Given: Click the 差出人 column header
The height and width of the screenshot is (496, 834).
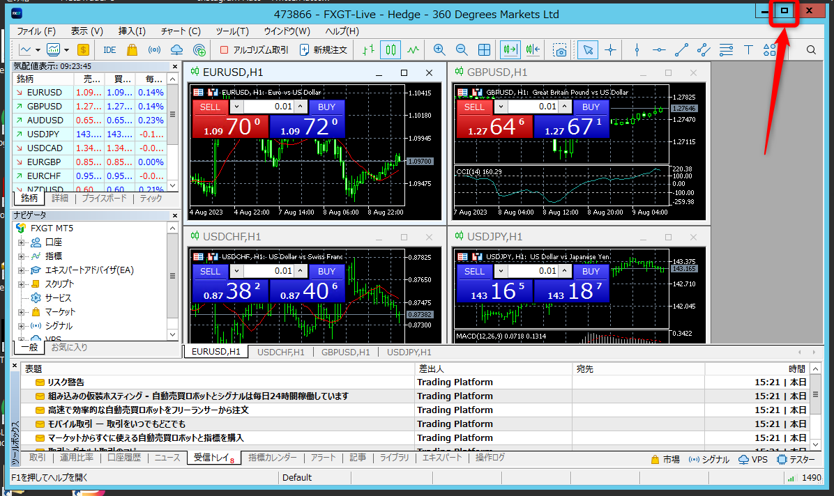Looking at the screenshot, I should tap(494, 369).
